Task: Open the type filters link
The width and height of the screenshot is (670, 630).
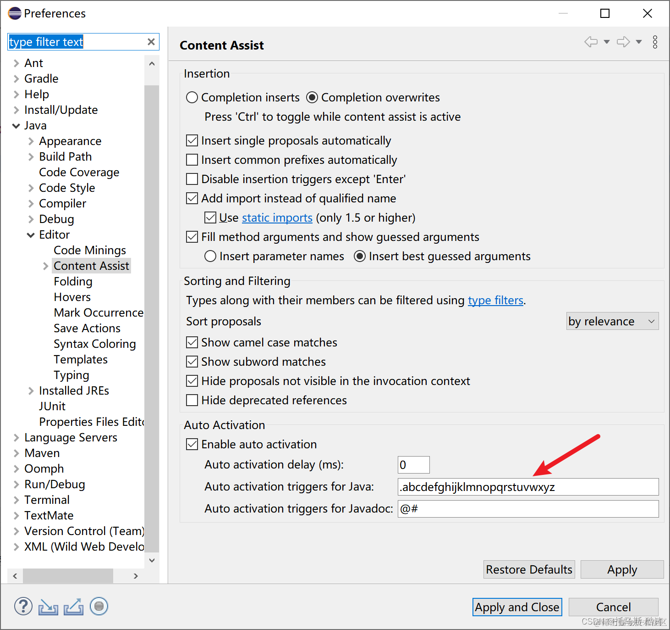Action: [x=495, y=300]
